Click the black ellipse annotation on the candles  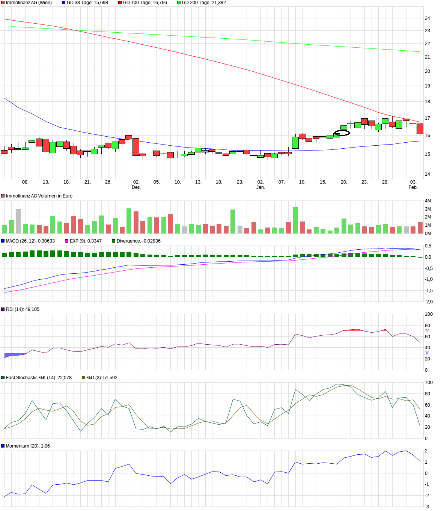coord(342,133)
